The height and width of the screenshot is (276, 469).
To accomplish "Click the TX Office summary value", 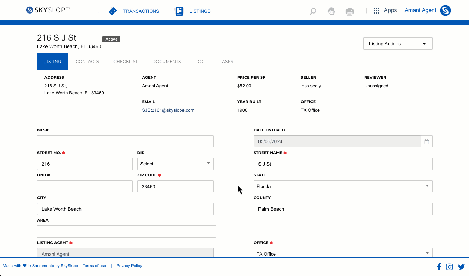I will (310, 110).
